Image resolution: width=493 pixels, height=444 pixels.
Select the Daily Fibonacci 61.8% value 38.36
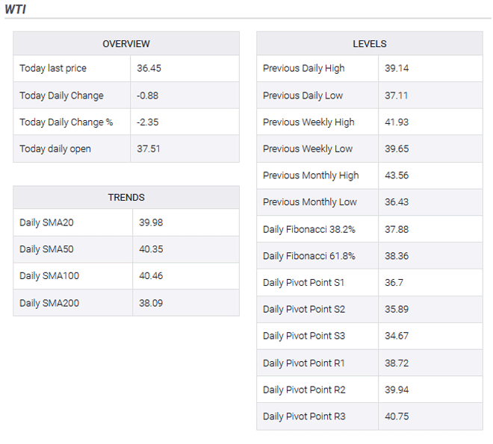point(397,256)
